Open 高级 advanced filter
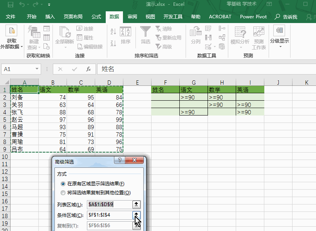The height and width of the screenshot is (231, 316). pyautogui.click(x=164, y=46)
